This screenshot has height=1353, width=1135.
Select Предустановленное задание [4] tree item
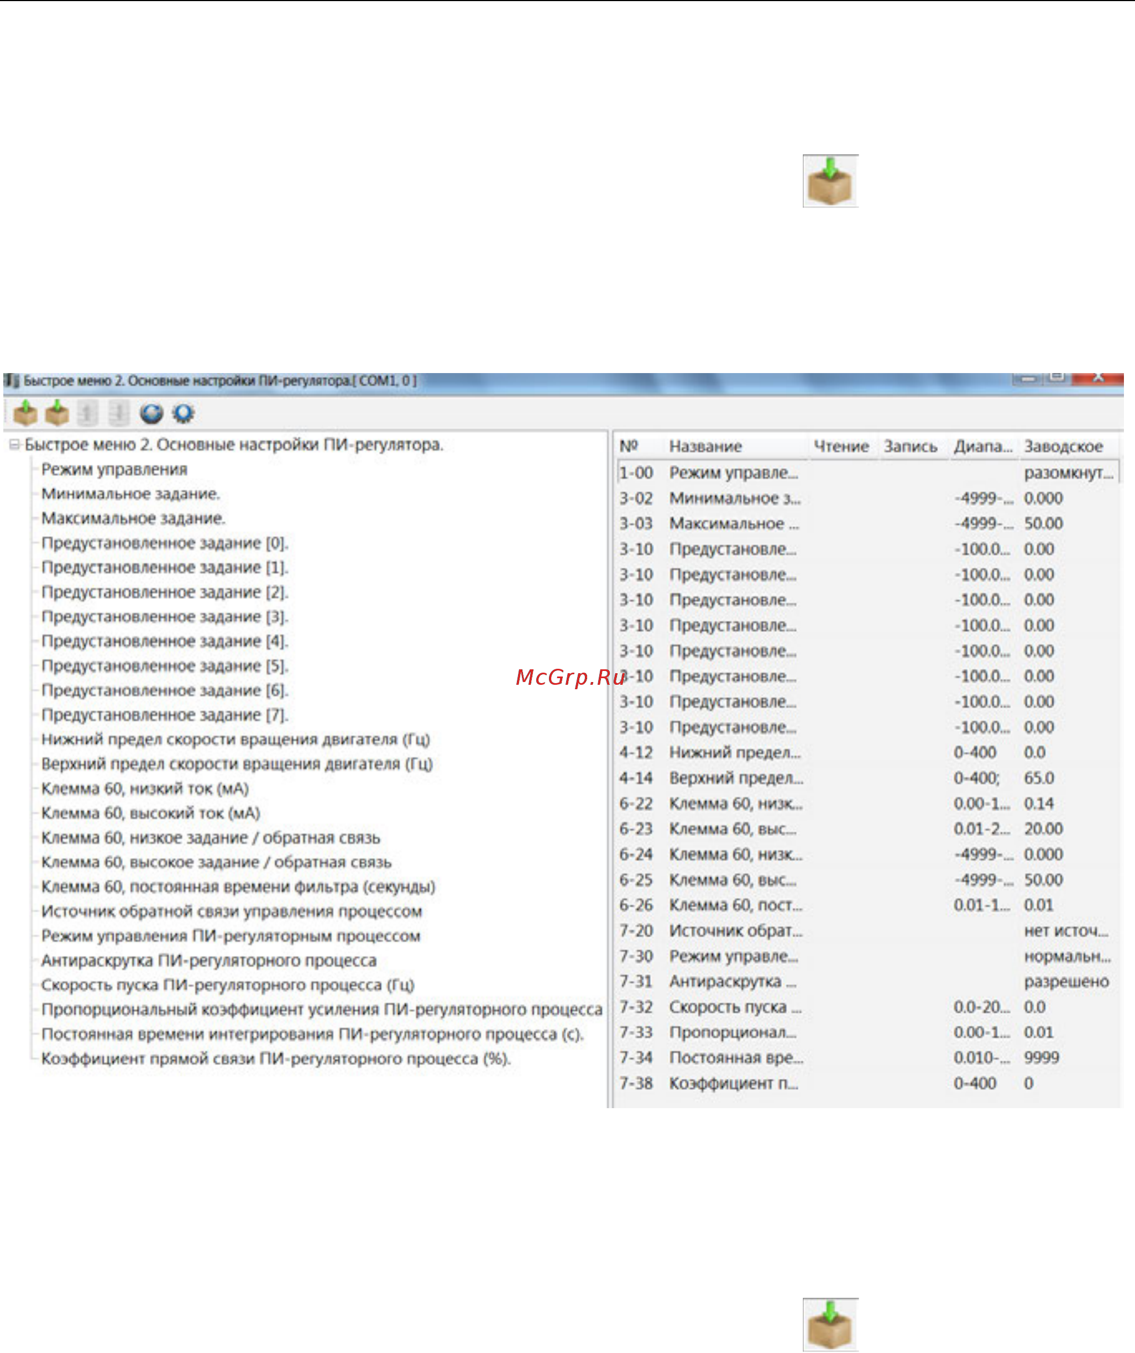[x=165, y=641]
